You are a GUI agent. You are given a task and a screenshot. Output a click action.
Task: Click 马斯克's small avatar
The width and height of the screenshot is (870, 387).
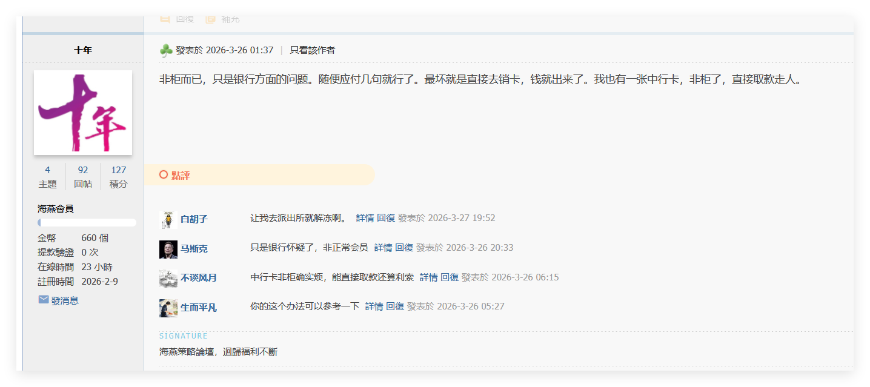(168, 249)
